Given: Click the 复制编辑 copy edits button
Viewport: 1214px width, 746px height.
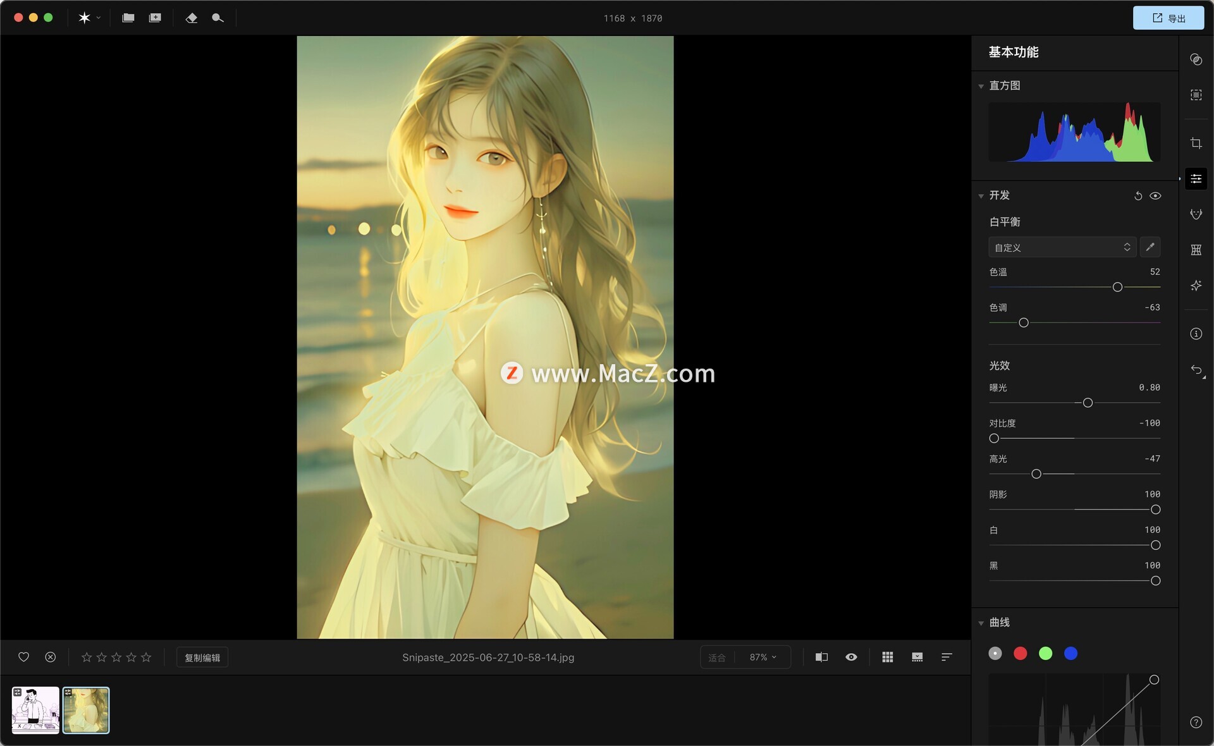Looking at the screenshot, I should (202, 657).
